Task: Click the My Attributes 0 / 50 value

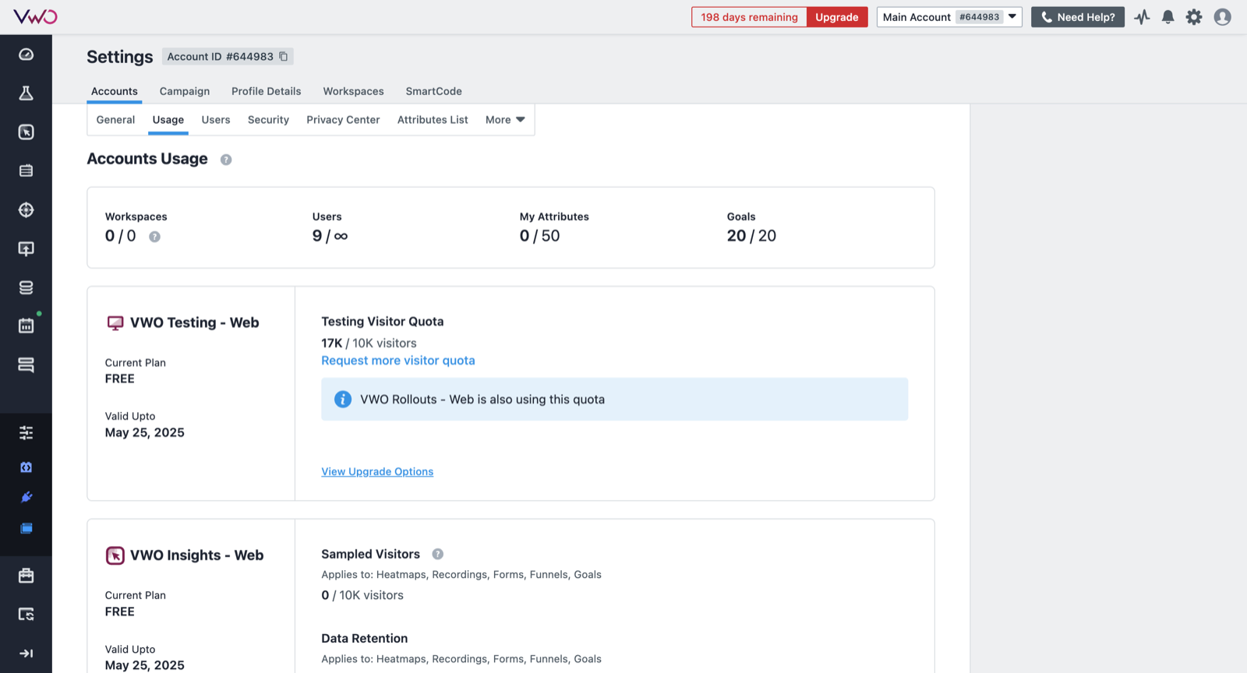Action: (540, 236)
